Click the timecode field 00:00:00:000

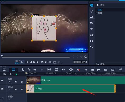(79, 62)
